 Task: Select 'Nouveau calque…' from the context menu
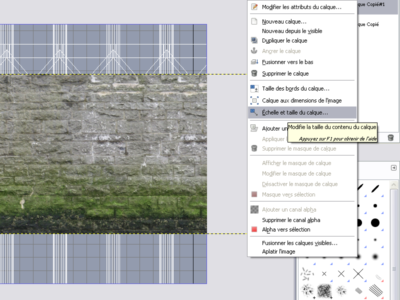[x=284, y=21]
